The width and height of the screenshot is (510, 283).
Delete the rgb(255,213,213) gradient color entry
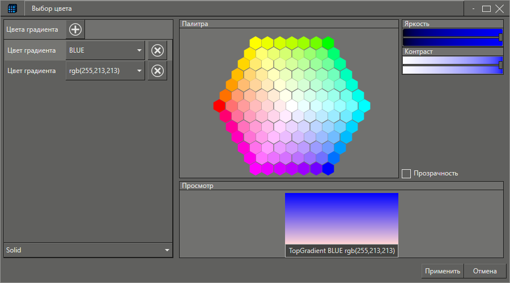coord(158,71)
